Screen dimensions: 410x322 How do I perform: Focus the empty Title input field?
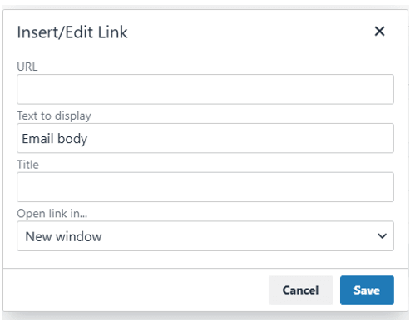[x=205, y=187]
